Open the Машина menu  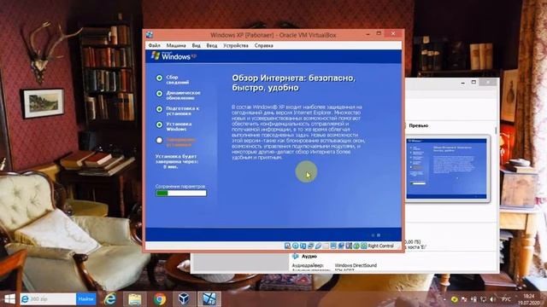176,45
